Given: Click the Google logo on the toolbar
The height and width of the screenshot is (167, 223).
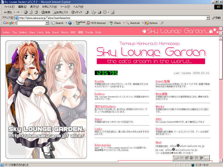Looking at the screenshot, I should 8,23.
